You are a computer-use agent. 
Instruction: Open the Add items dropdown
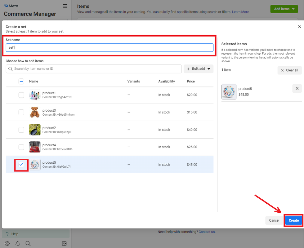click(x=284, y=9)
